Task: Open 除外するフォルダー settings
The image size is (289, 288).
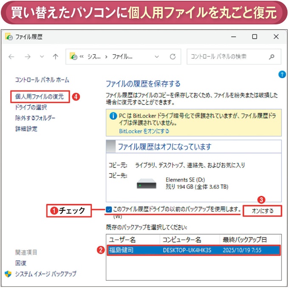Action: pyautogui.click(x=35, y=118)
